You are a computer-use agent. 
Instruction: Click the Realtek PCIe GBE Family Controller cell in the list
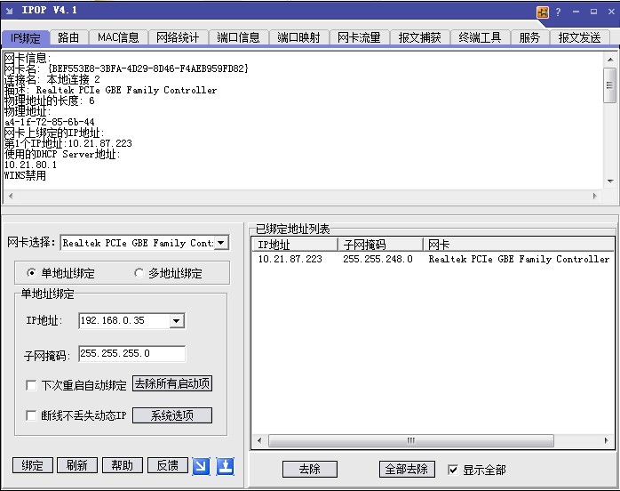(x=519, y=259)
